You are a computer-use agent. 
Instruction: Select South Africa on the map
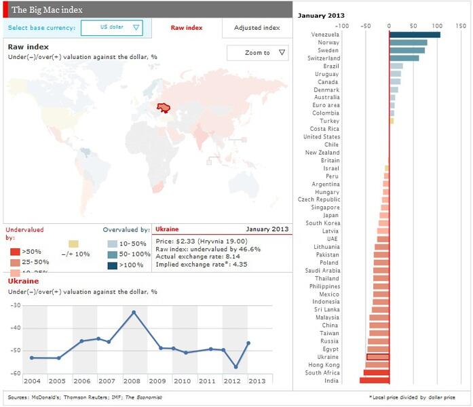[157, 187]
